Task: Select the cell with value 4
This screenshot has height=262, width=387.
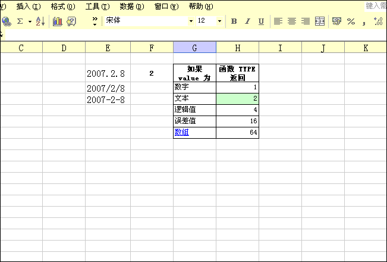Action: point(237,110)
